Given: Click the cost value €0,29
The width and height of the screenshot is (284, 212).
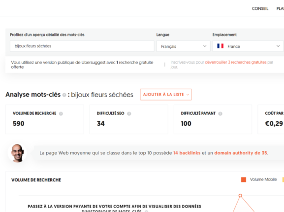Looking at the screenshot, I should click(274, 123).
